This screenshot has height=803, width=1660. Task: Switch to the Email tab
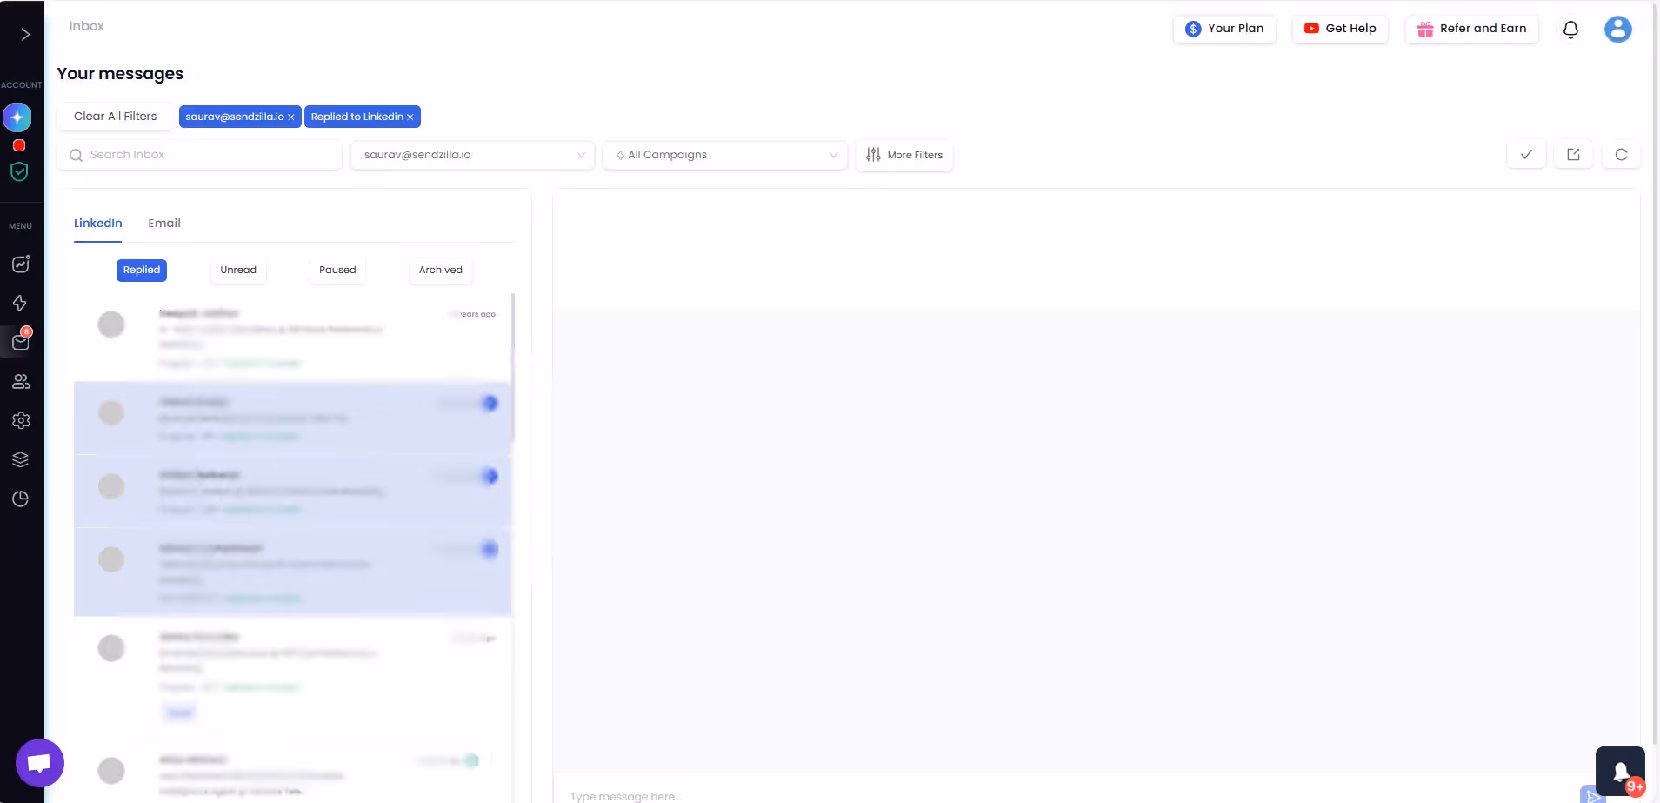164,223
